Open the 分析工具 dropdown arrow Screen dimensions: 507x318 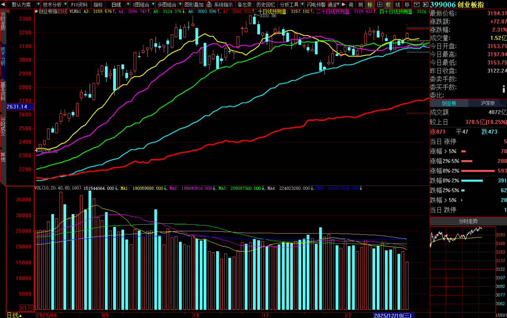tap(302, 5)
